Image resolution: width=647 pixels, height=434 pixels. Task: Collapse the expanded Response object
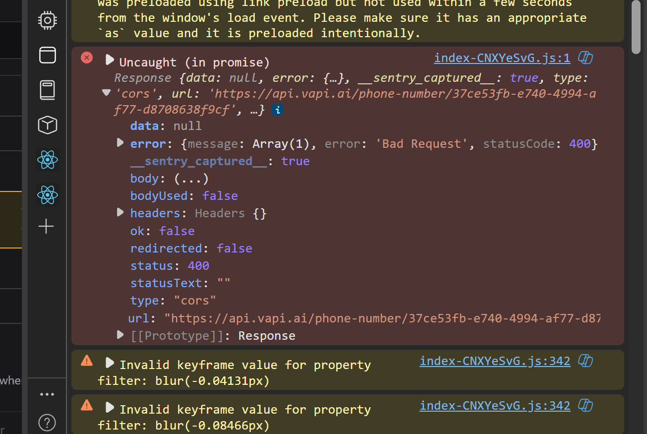pos(106,92)
